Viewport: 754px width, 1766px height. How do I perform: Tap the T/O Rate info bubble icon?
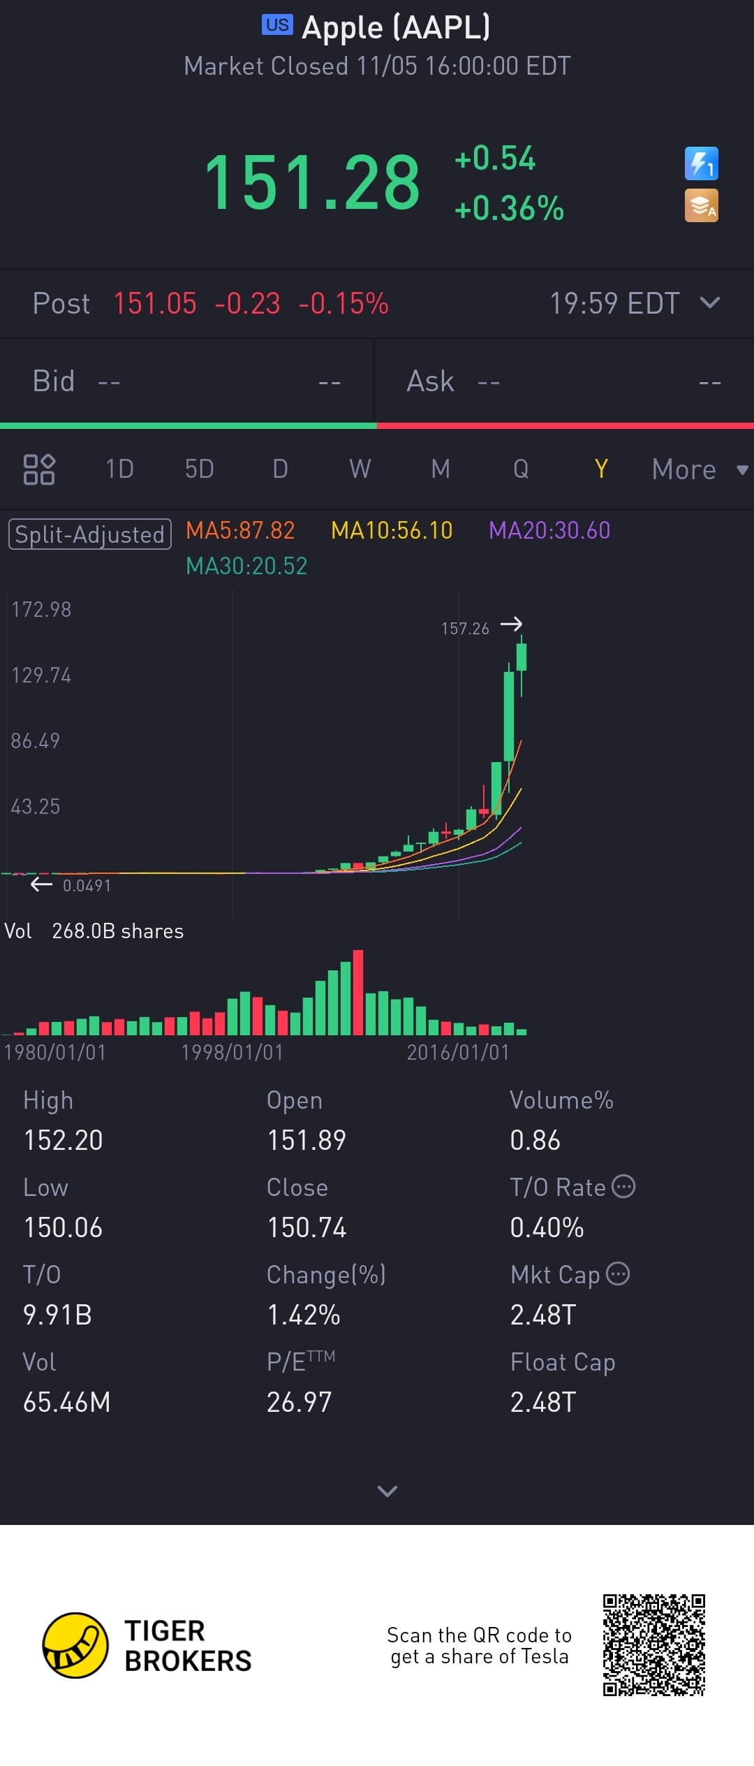(623, 1186)
